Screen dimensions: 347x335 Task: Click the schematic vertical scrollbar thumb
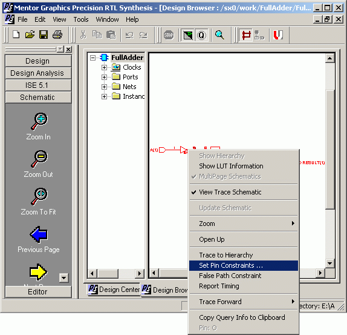pyautogui.click(x=329, y=149)
